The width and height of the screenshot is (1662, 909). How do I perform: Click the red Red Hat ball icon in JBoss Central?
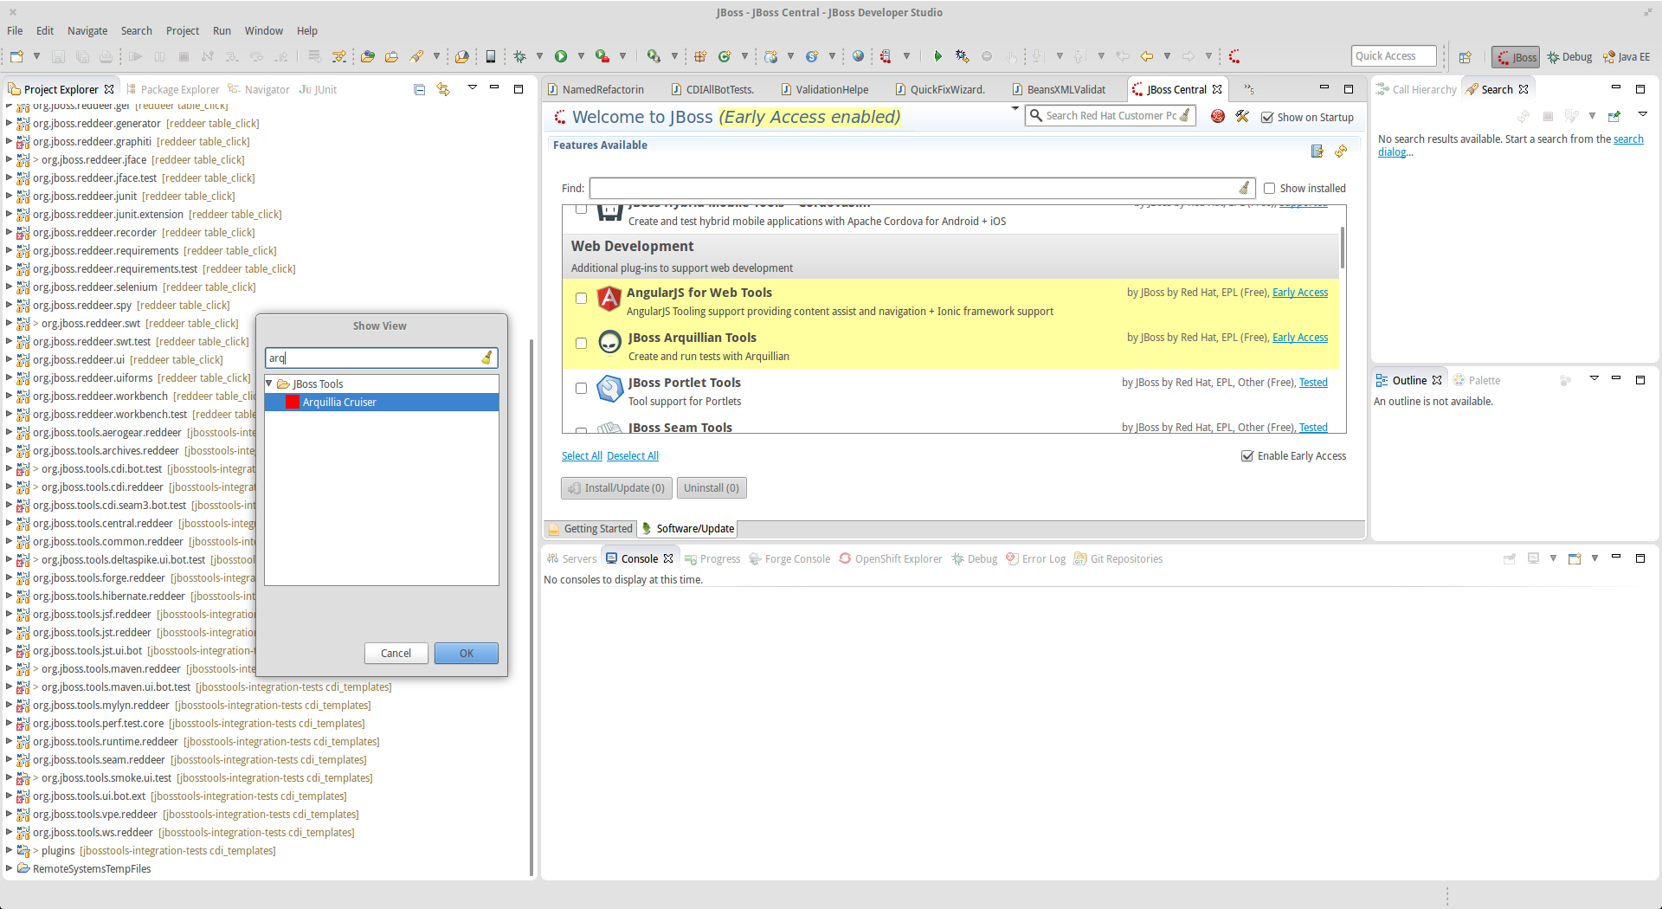click(1218, 116)
